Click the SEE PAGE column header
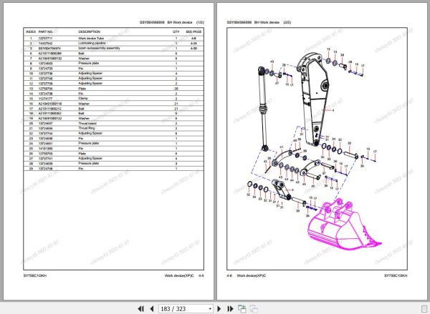 [193, 31]
